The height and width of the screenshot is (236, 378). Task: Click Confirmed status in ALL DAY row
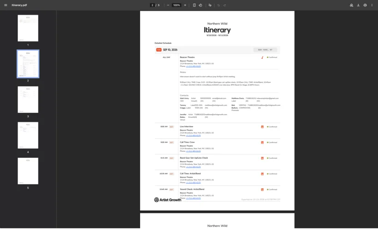(x=272, y=58)
